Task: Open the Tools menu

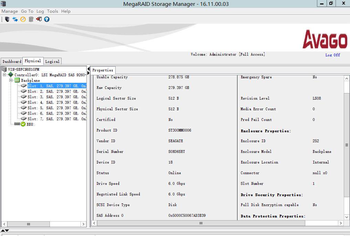Action: pyautogui.click(x=52, y=11)
